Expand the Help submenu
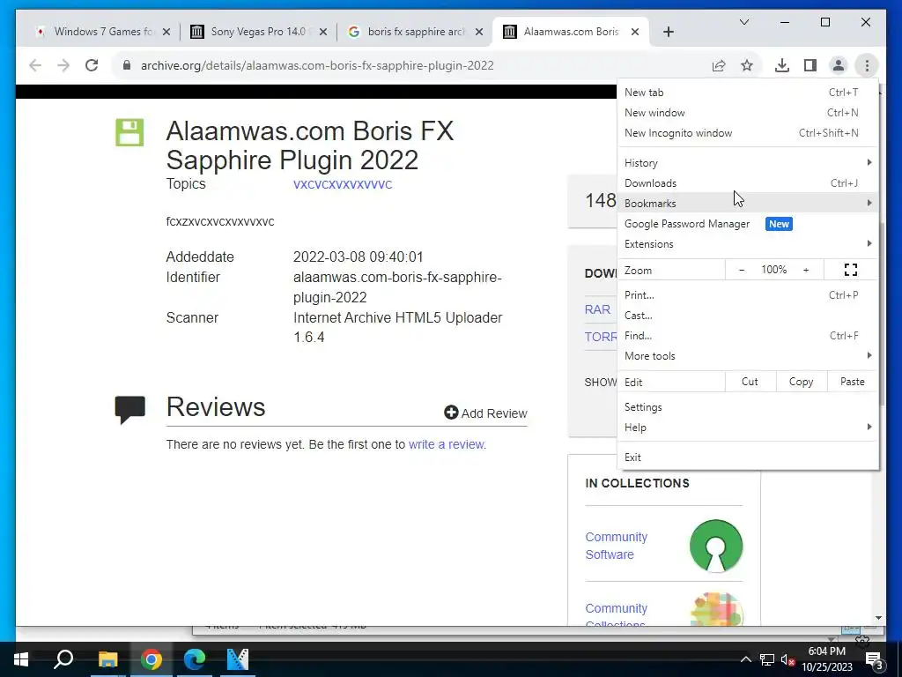This screenshot has height=677, width=902. click(748, 428)
